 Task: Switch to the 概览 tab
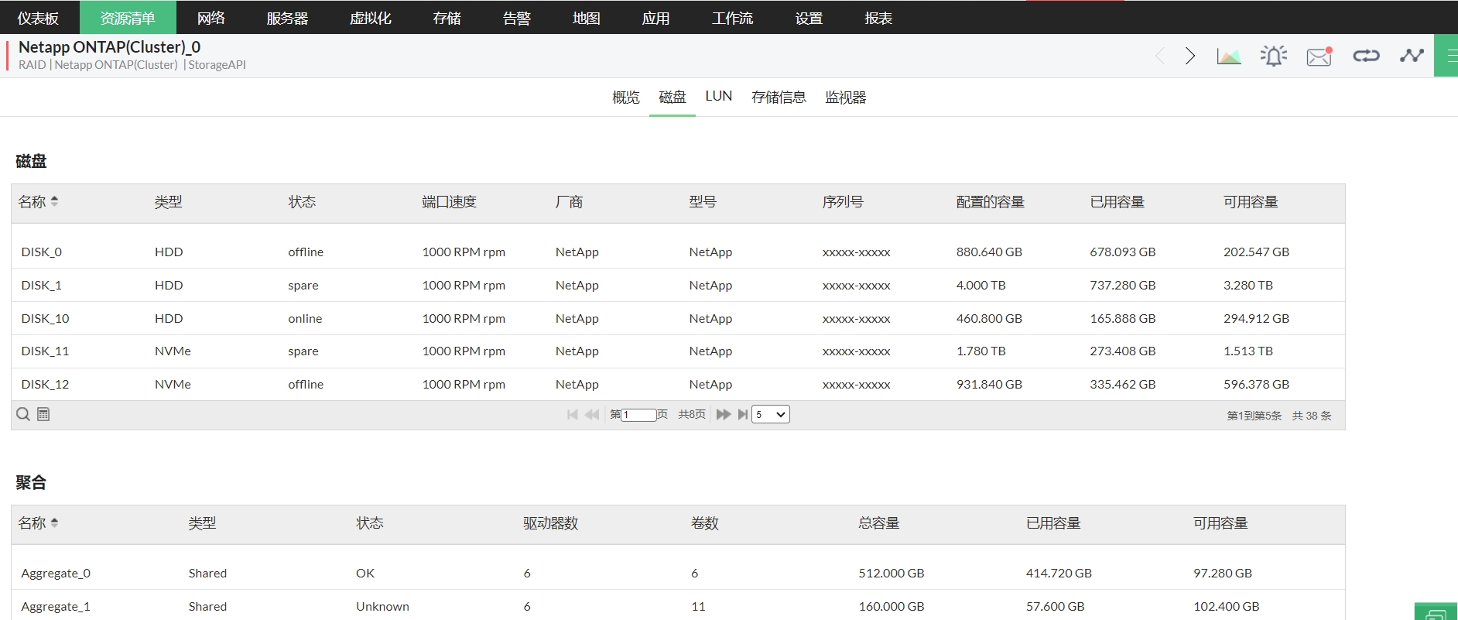point(626,98)
